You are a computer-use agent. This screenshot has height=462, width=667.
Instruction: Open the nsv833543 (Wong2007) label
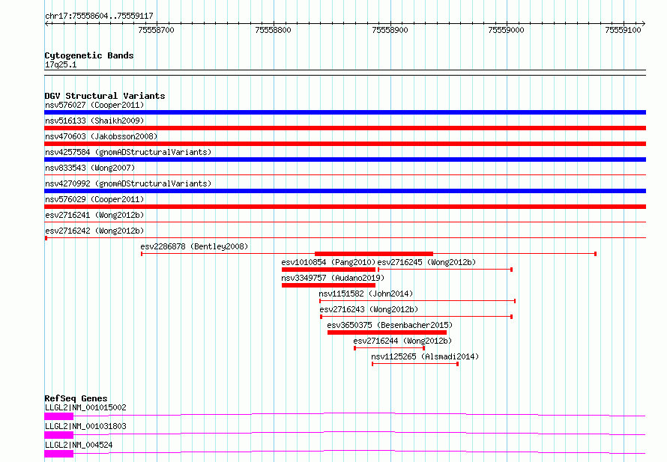(x=90, y=168)
